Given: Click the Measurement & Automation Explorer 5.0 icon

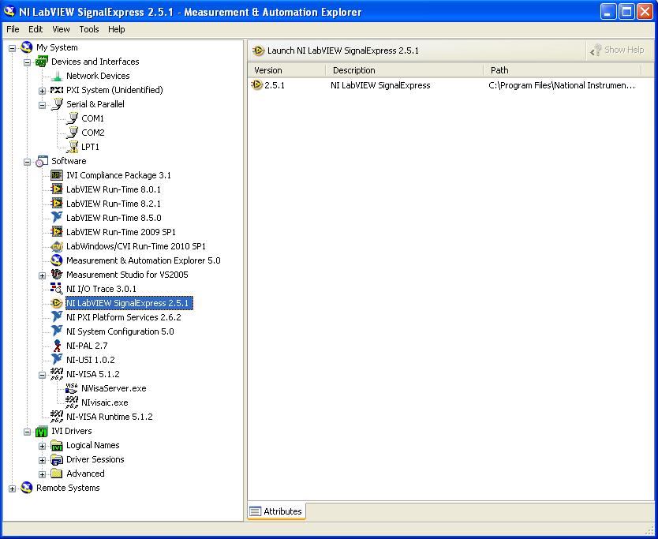Looking at the screenshot, I should click(57, 260).
